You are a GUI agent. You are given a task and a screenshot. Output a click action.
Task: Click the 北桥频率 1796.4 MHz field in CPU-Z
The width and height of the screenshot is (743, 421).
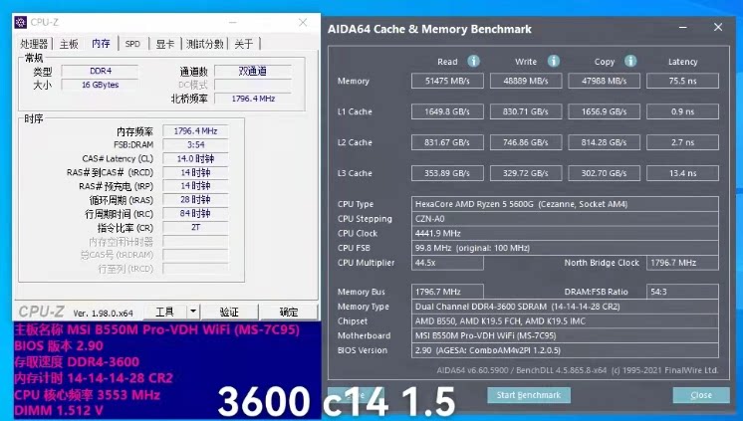pos(253,99)
